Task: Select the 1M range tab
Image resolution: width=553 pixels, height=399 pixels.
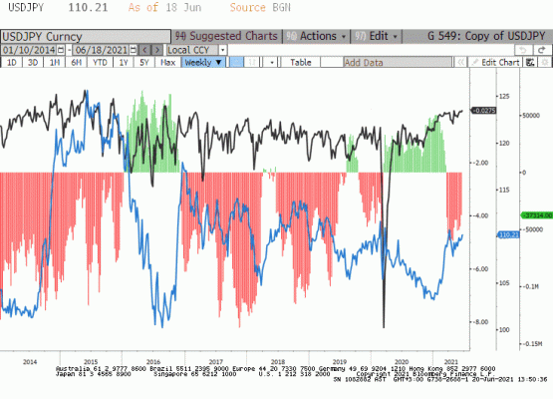Action: click(55, 63)
